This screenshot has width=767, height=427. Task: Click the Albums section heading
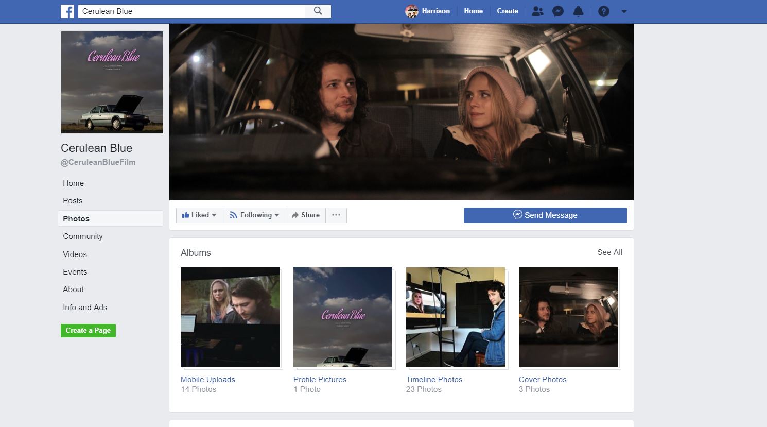[196, 253]
